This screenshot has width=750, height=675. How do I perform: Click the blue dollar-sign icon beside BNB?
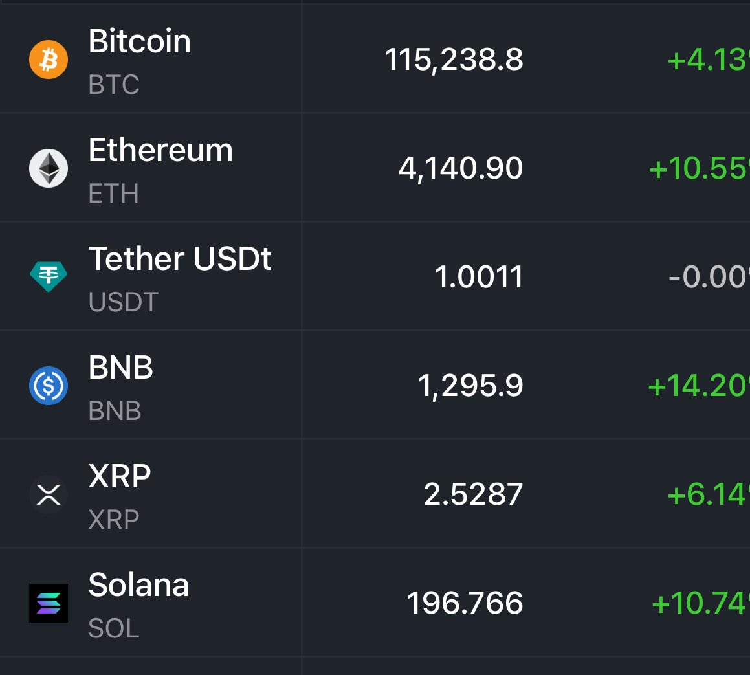tap(49, 386)
